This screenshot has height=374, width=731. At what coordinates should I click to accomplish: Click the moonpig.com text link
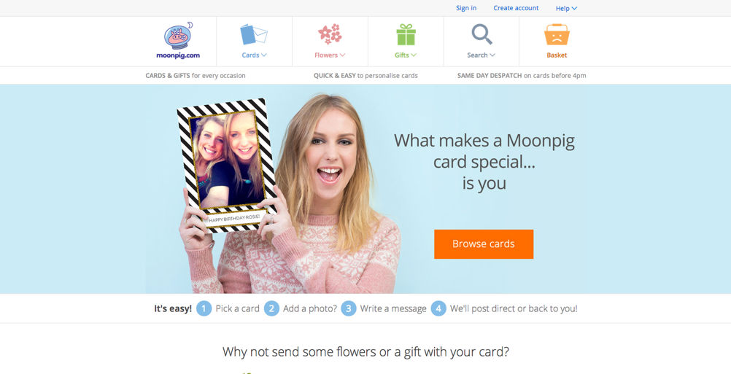click(178, 55)
